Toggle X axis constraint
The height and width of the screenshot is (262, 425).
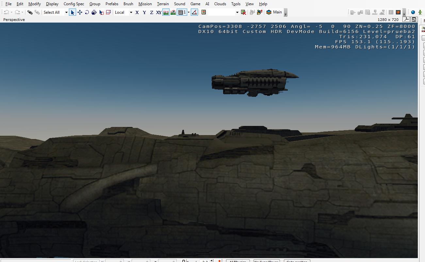pyautogui.click(x=137, y=12)
